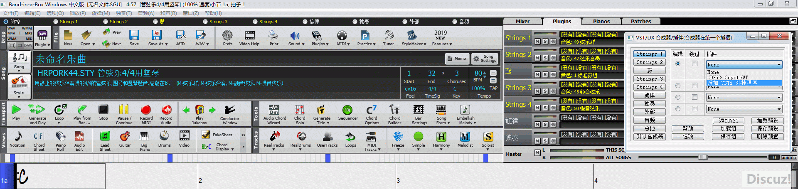Open the Drums window
The image size is (798, 189).
tap(165, 139)
